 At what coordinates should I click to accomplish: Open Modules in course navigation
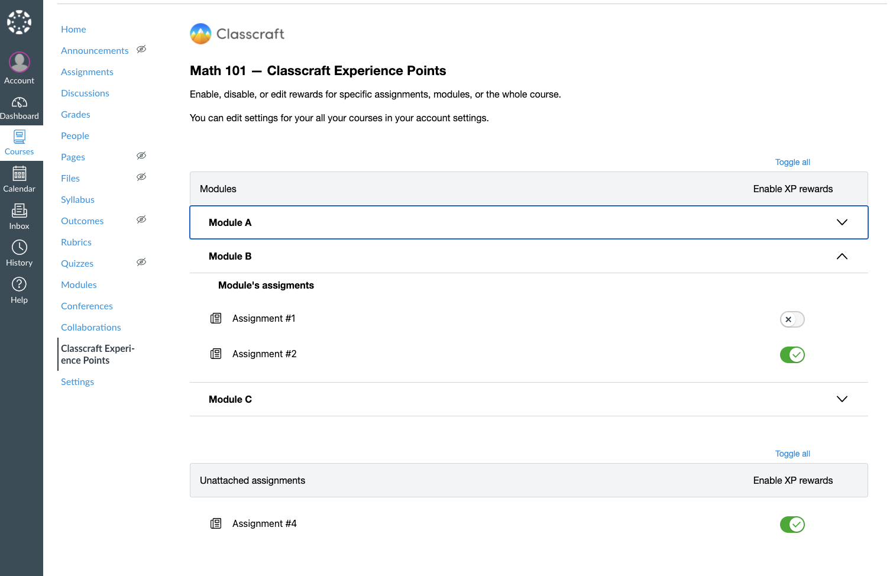pos(79,284)
